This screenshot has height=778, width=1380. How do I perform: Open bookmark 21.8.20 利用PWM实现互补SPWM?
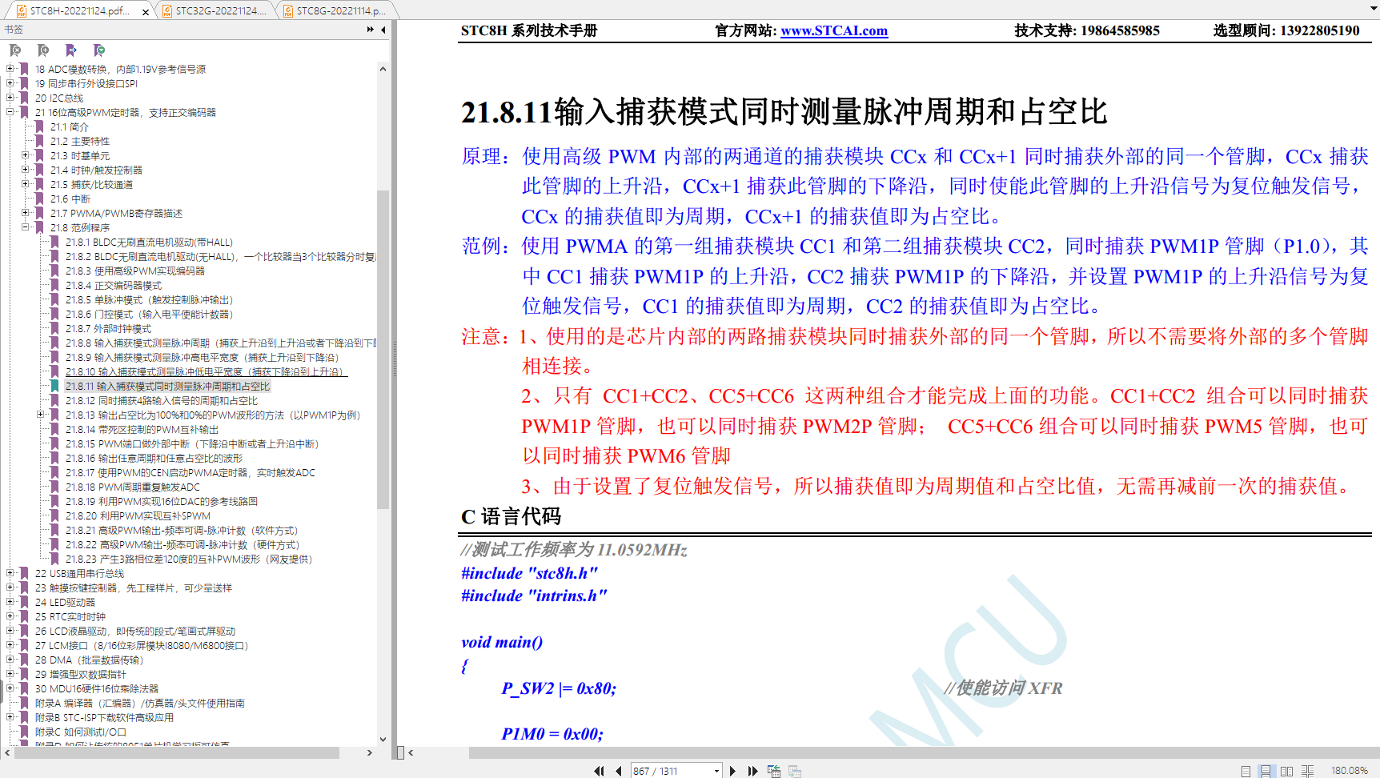click(x=138, y=516)
